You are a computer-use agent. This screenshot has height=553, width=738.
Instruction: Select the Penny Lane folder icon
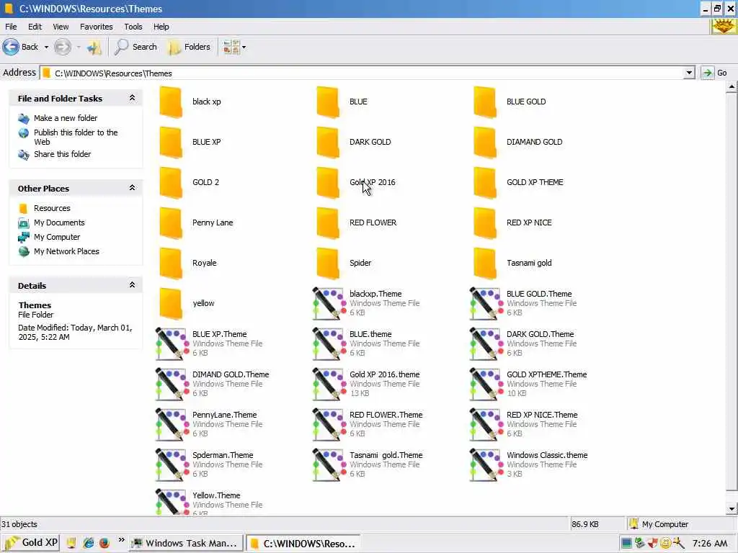(170, 223)
